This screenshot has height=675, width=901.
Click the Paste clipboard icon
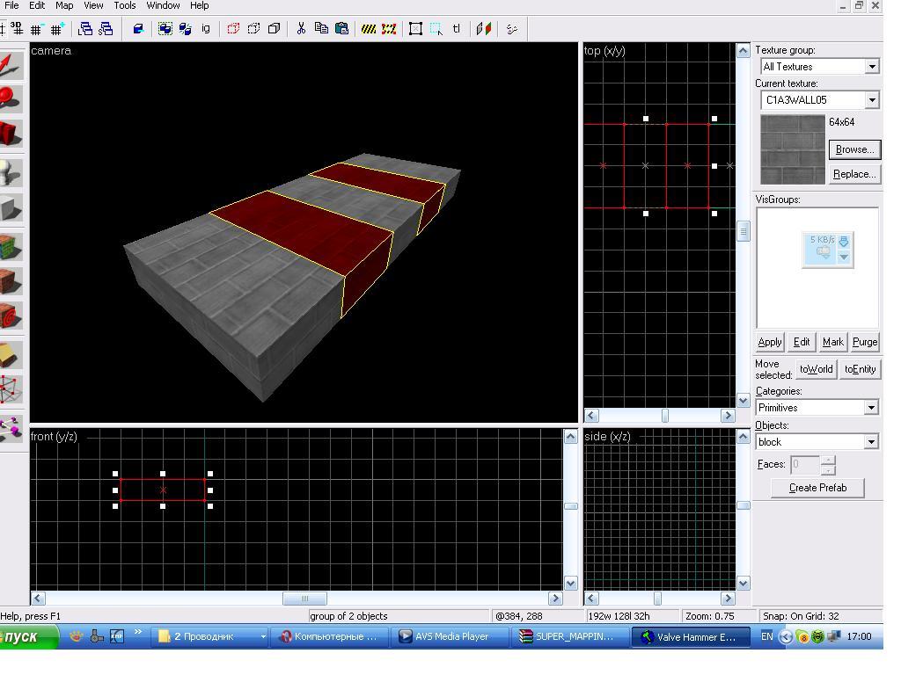pyautogui.click(x=341, y=28)
